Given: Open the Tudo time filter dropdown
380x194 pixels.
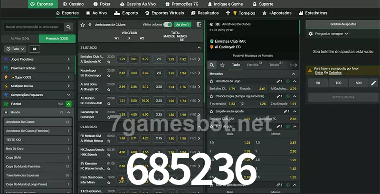Looking at the screenshot, I should 15,49.
